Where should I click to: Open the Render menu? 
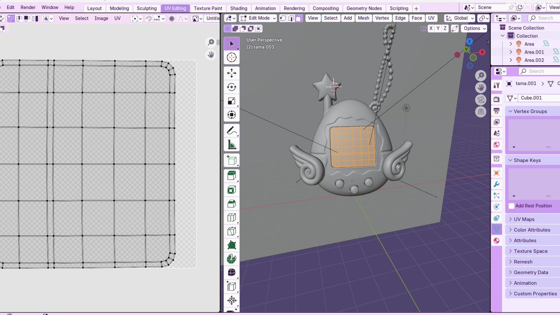click(x=28, y=7)
